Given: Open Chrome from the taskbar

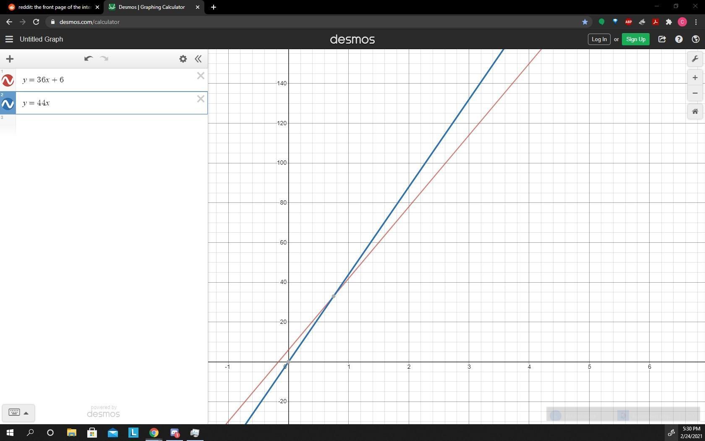Looking at the screenshot, I should [x=154, y=433].
